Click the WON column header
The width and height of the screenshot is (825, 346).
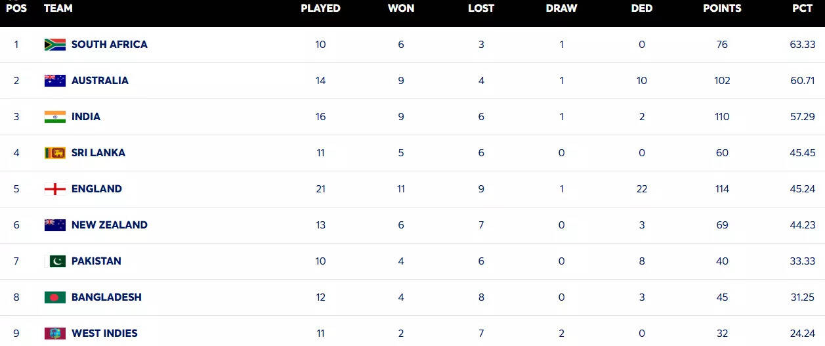401,9
